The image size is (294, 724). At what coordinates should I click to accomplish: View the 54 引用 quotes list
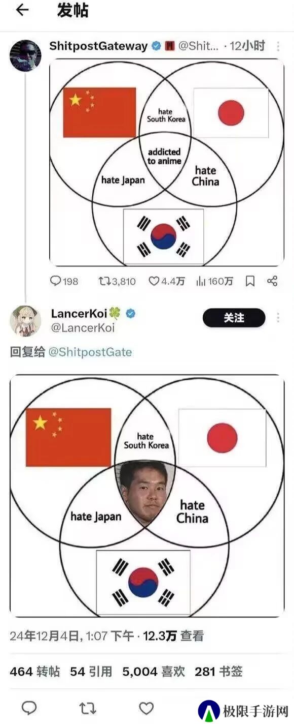tap(91, 672)
